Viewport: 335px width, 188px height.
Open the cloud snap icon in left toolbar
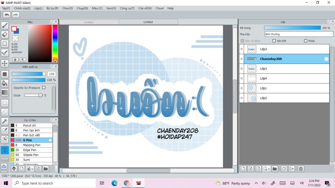click(5, 166)
